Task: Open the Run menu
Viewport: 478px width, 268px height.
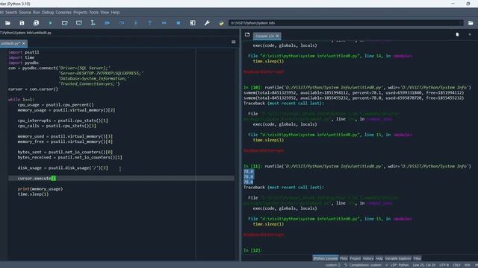Action: 37,13
